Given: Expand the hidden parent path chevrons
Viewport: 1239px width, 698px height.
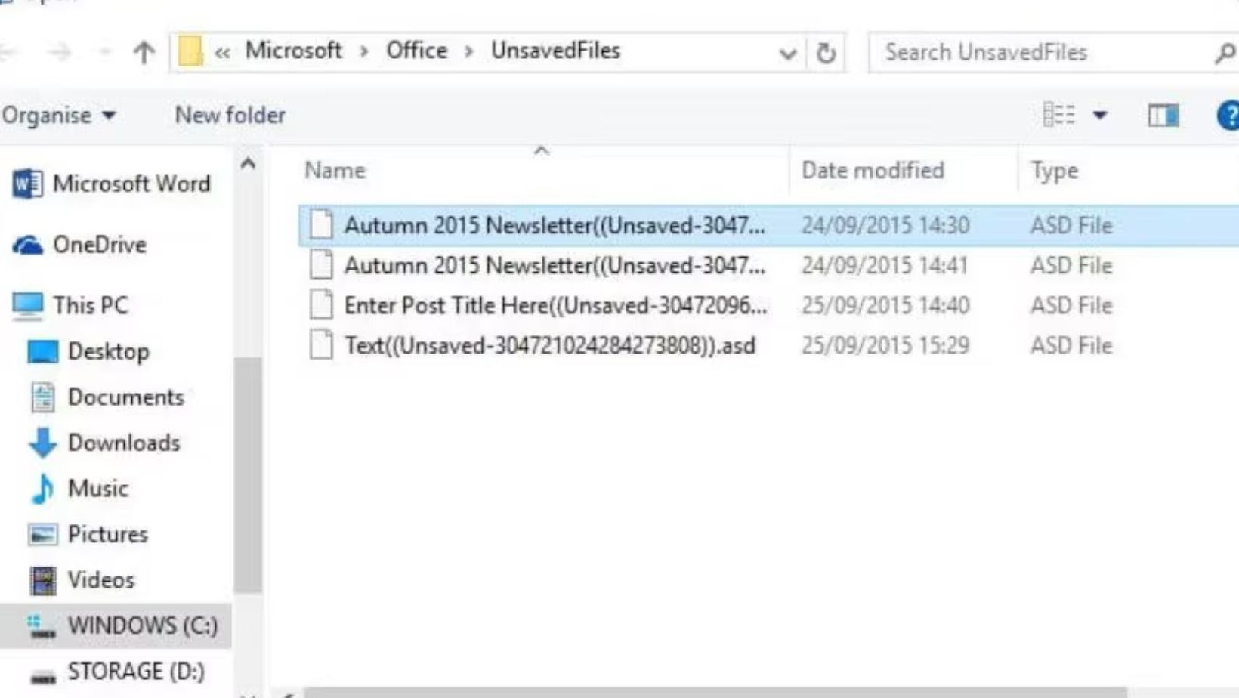Looking at the screenshot, I should (x=222, y=52).
